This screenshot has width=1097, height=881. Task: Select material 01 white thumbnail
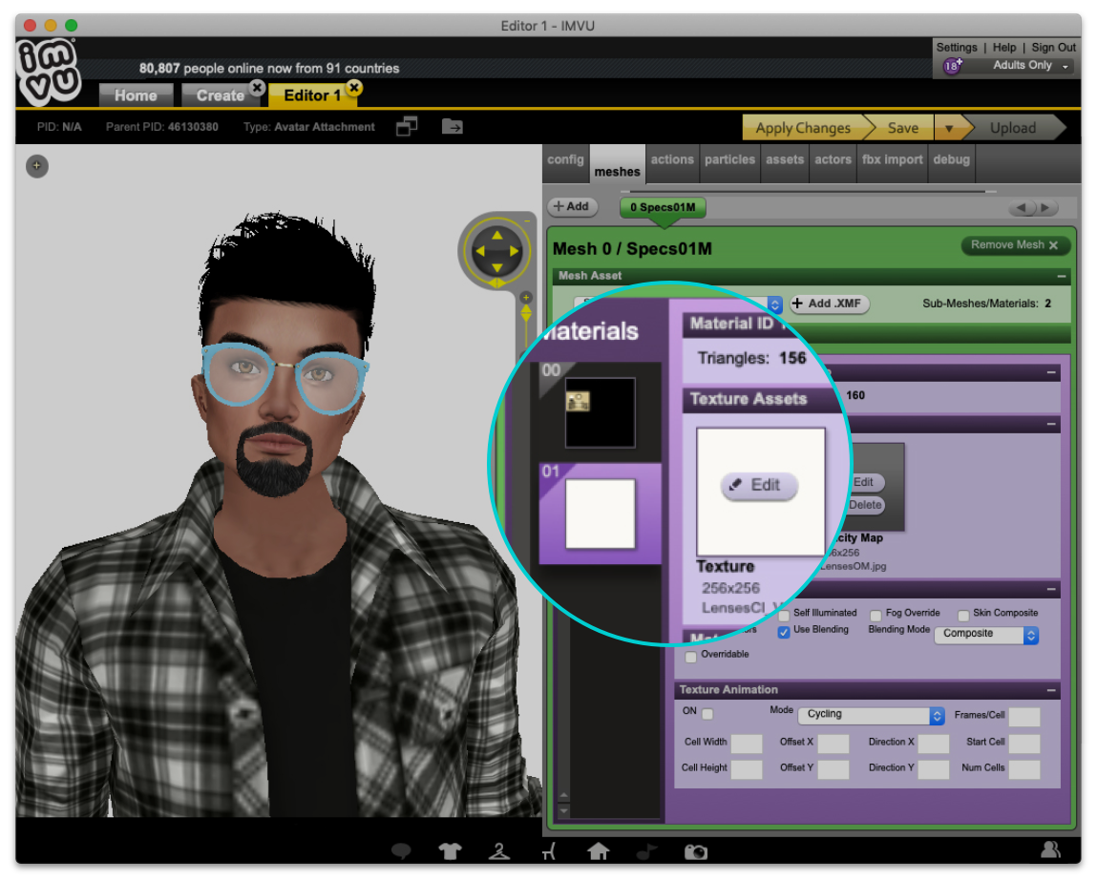click(x=600, y=514)
